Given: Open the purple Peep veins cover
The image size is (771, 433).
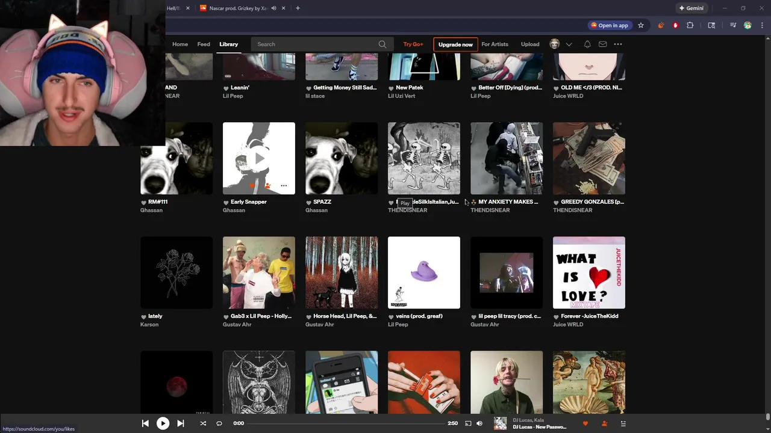Looking at the screenshot, I should [424, 272].
